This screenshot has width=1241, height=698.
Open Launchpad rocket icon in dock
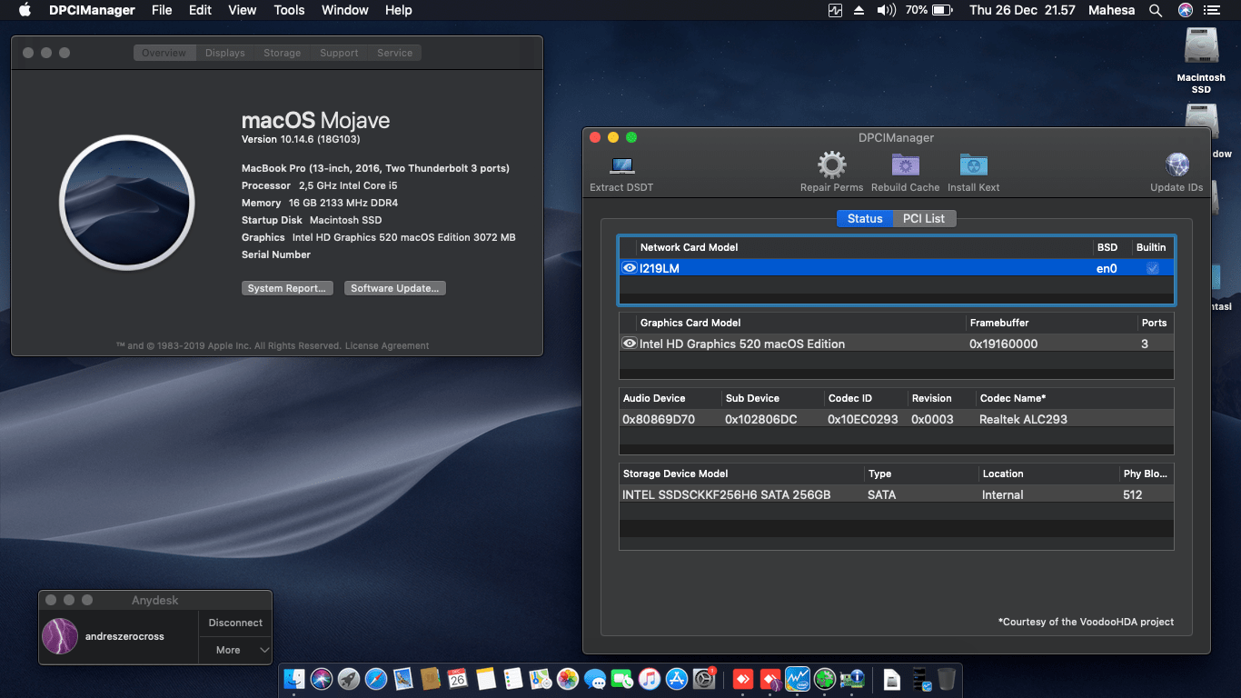coord(348,678)
